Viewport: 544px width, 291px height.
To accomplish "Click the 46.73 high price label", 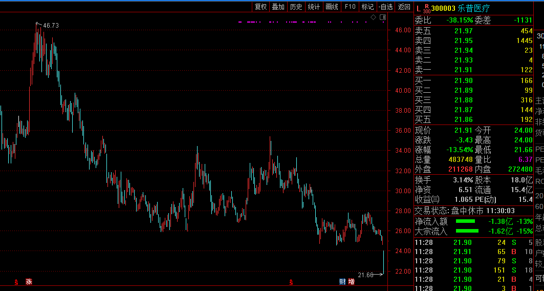I will (51, 25).
